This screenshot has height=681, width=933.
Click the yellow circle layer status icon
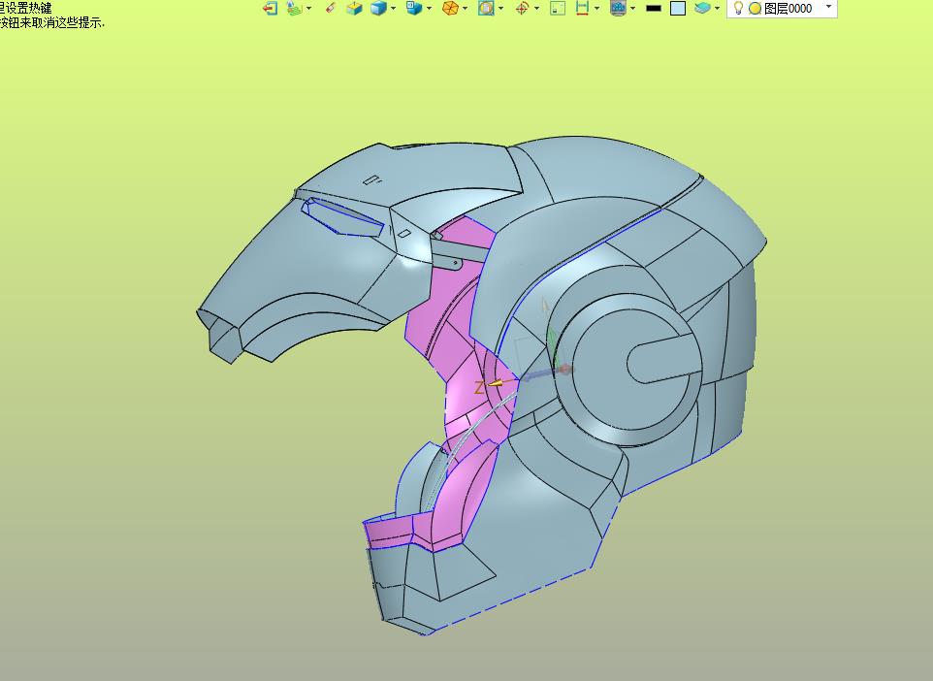[756, 9]
